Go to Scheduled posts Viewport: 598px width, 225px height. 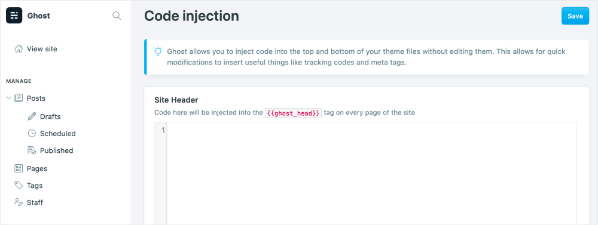pyautogui.click(x=58, y=134)
